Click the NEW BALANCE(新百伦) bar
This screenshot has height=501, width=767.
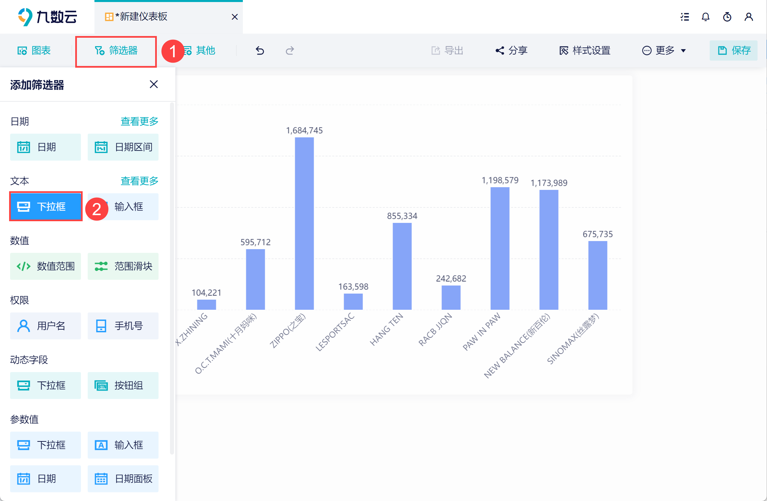point(549,250)
